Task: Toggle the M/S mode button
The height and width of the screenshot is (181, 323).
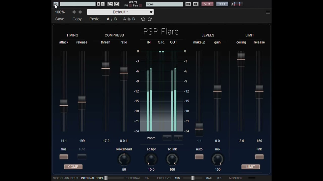Action: [x=222, y=4]
